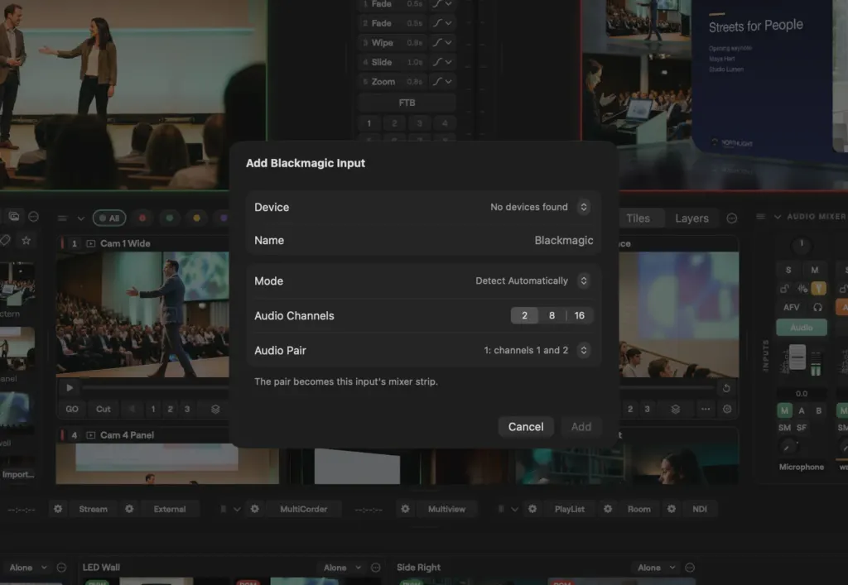Image resolution: width=848 pixels, height=585 pixels.
Task: Toggle Solo S on the Microphone strip
Action: 788,270
